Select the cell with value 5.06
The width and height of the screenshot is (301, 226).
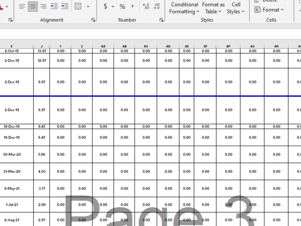42,154
